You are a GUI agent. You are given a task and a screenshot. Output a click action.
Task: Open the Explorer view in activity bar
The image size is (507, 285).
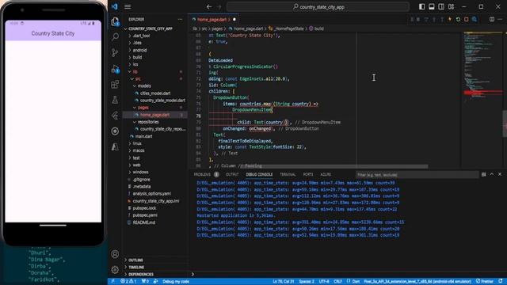115,21
